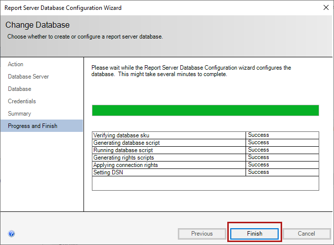Image resolution: width=334 pixels, height=245 pixels.
Task: Select the Summary step
Action: pos(19,114)
